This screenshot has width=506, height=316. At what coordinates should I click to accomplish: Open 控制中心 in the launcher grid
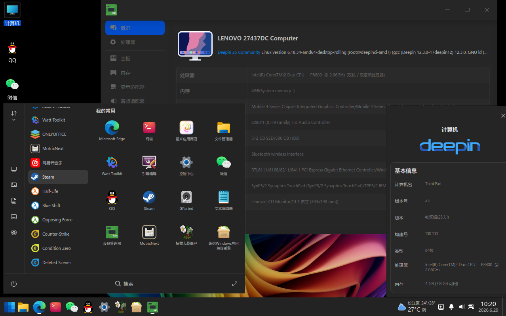[186, 166]
